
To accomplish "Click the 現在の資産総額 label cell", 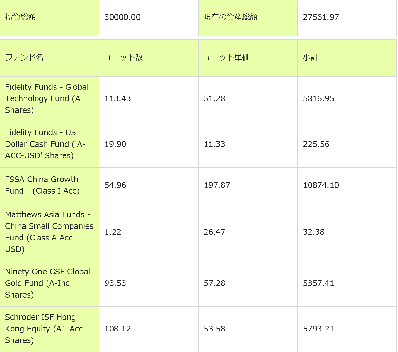I will click(x=231, y=17).
